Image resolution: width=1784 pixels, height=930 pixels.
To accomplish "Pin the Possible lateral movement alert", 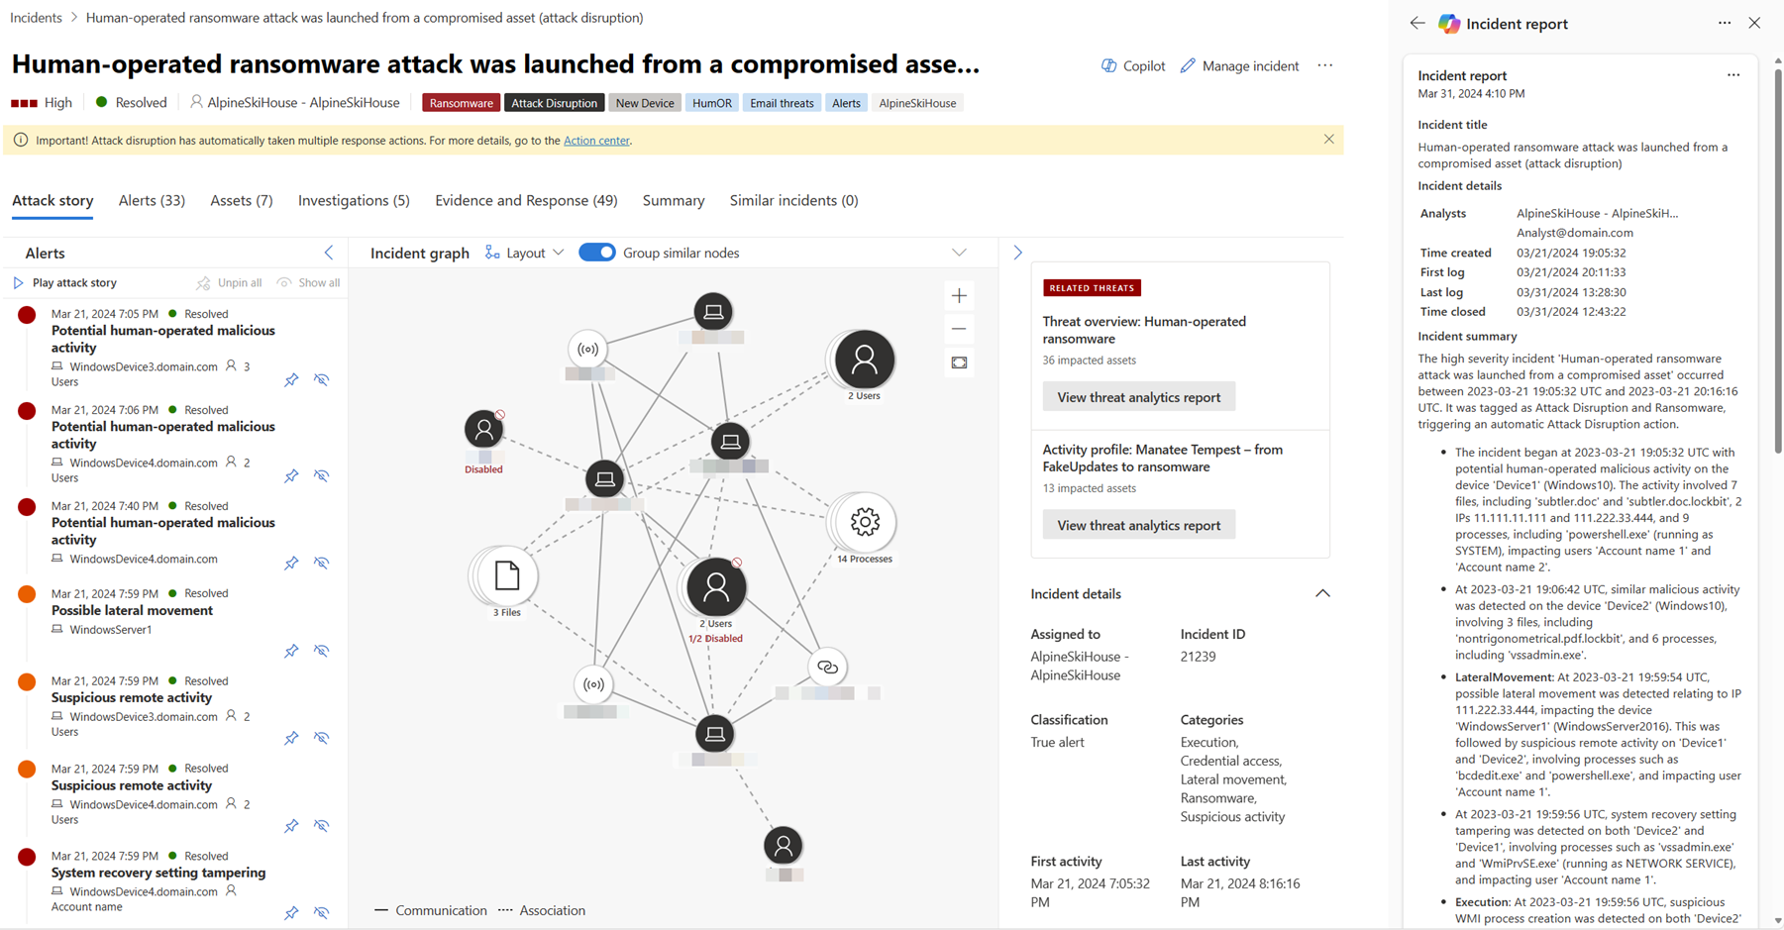I will 291,651.
